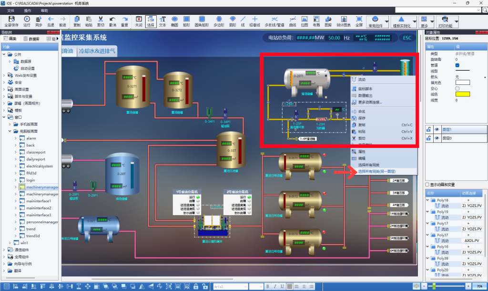Click the 曲线 (Curve) chart tool

click(x=293, y=21)
